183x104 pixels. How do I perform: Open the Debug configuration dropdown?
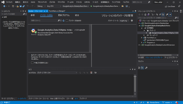tap(41, 6)
